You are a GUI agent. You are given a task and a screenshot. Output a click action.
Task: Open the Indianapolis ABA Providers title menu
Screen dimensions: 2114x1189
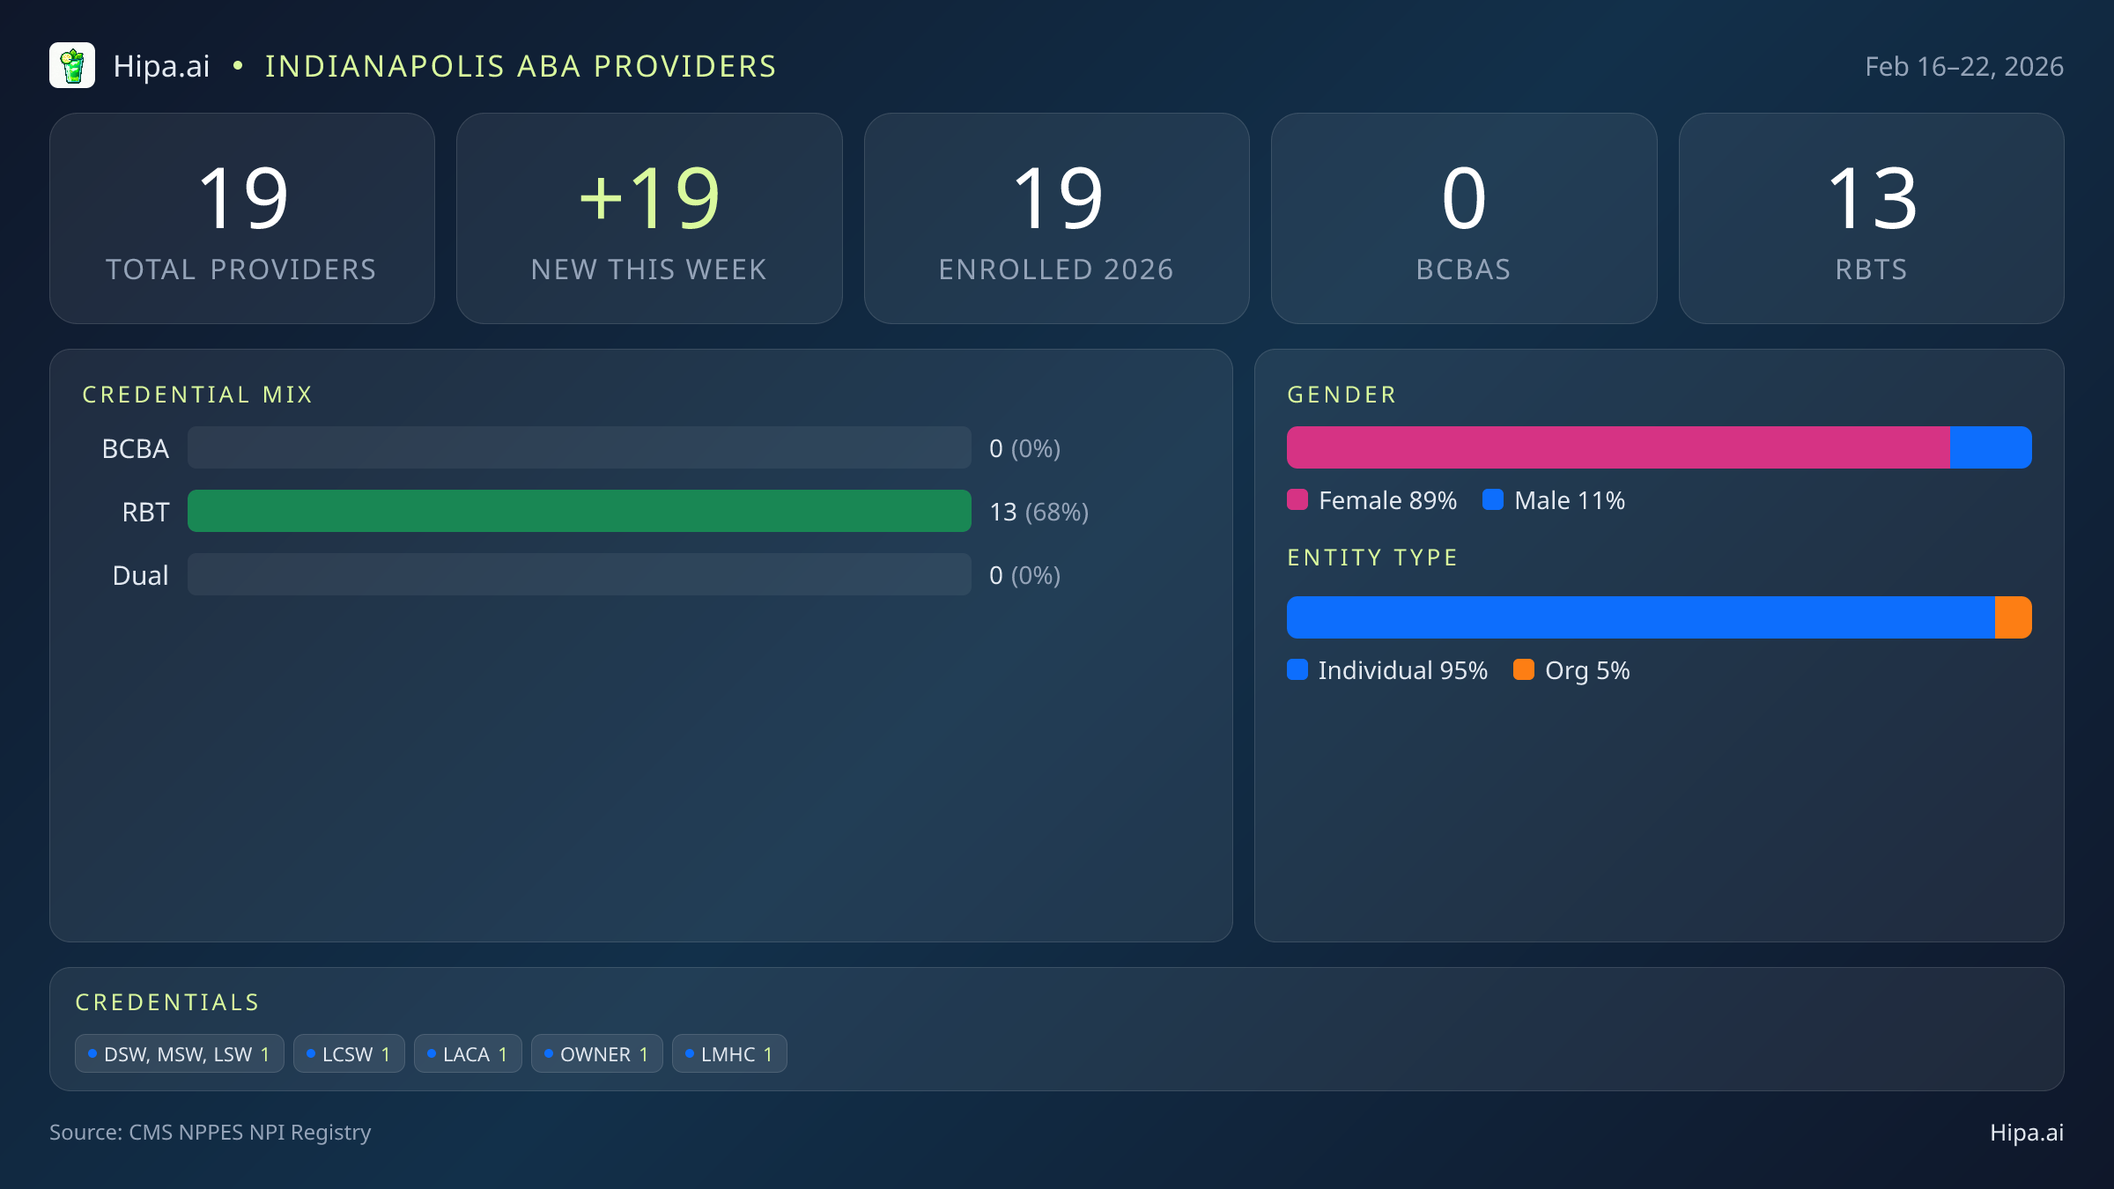[x=521, y=65]
